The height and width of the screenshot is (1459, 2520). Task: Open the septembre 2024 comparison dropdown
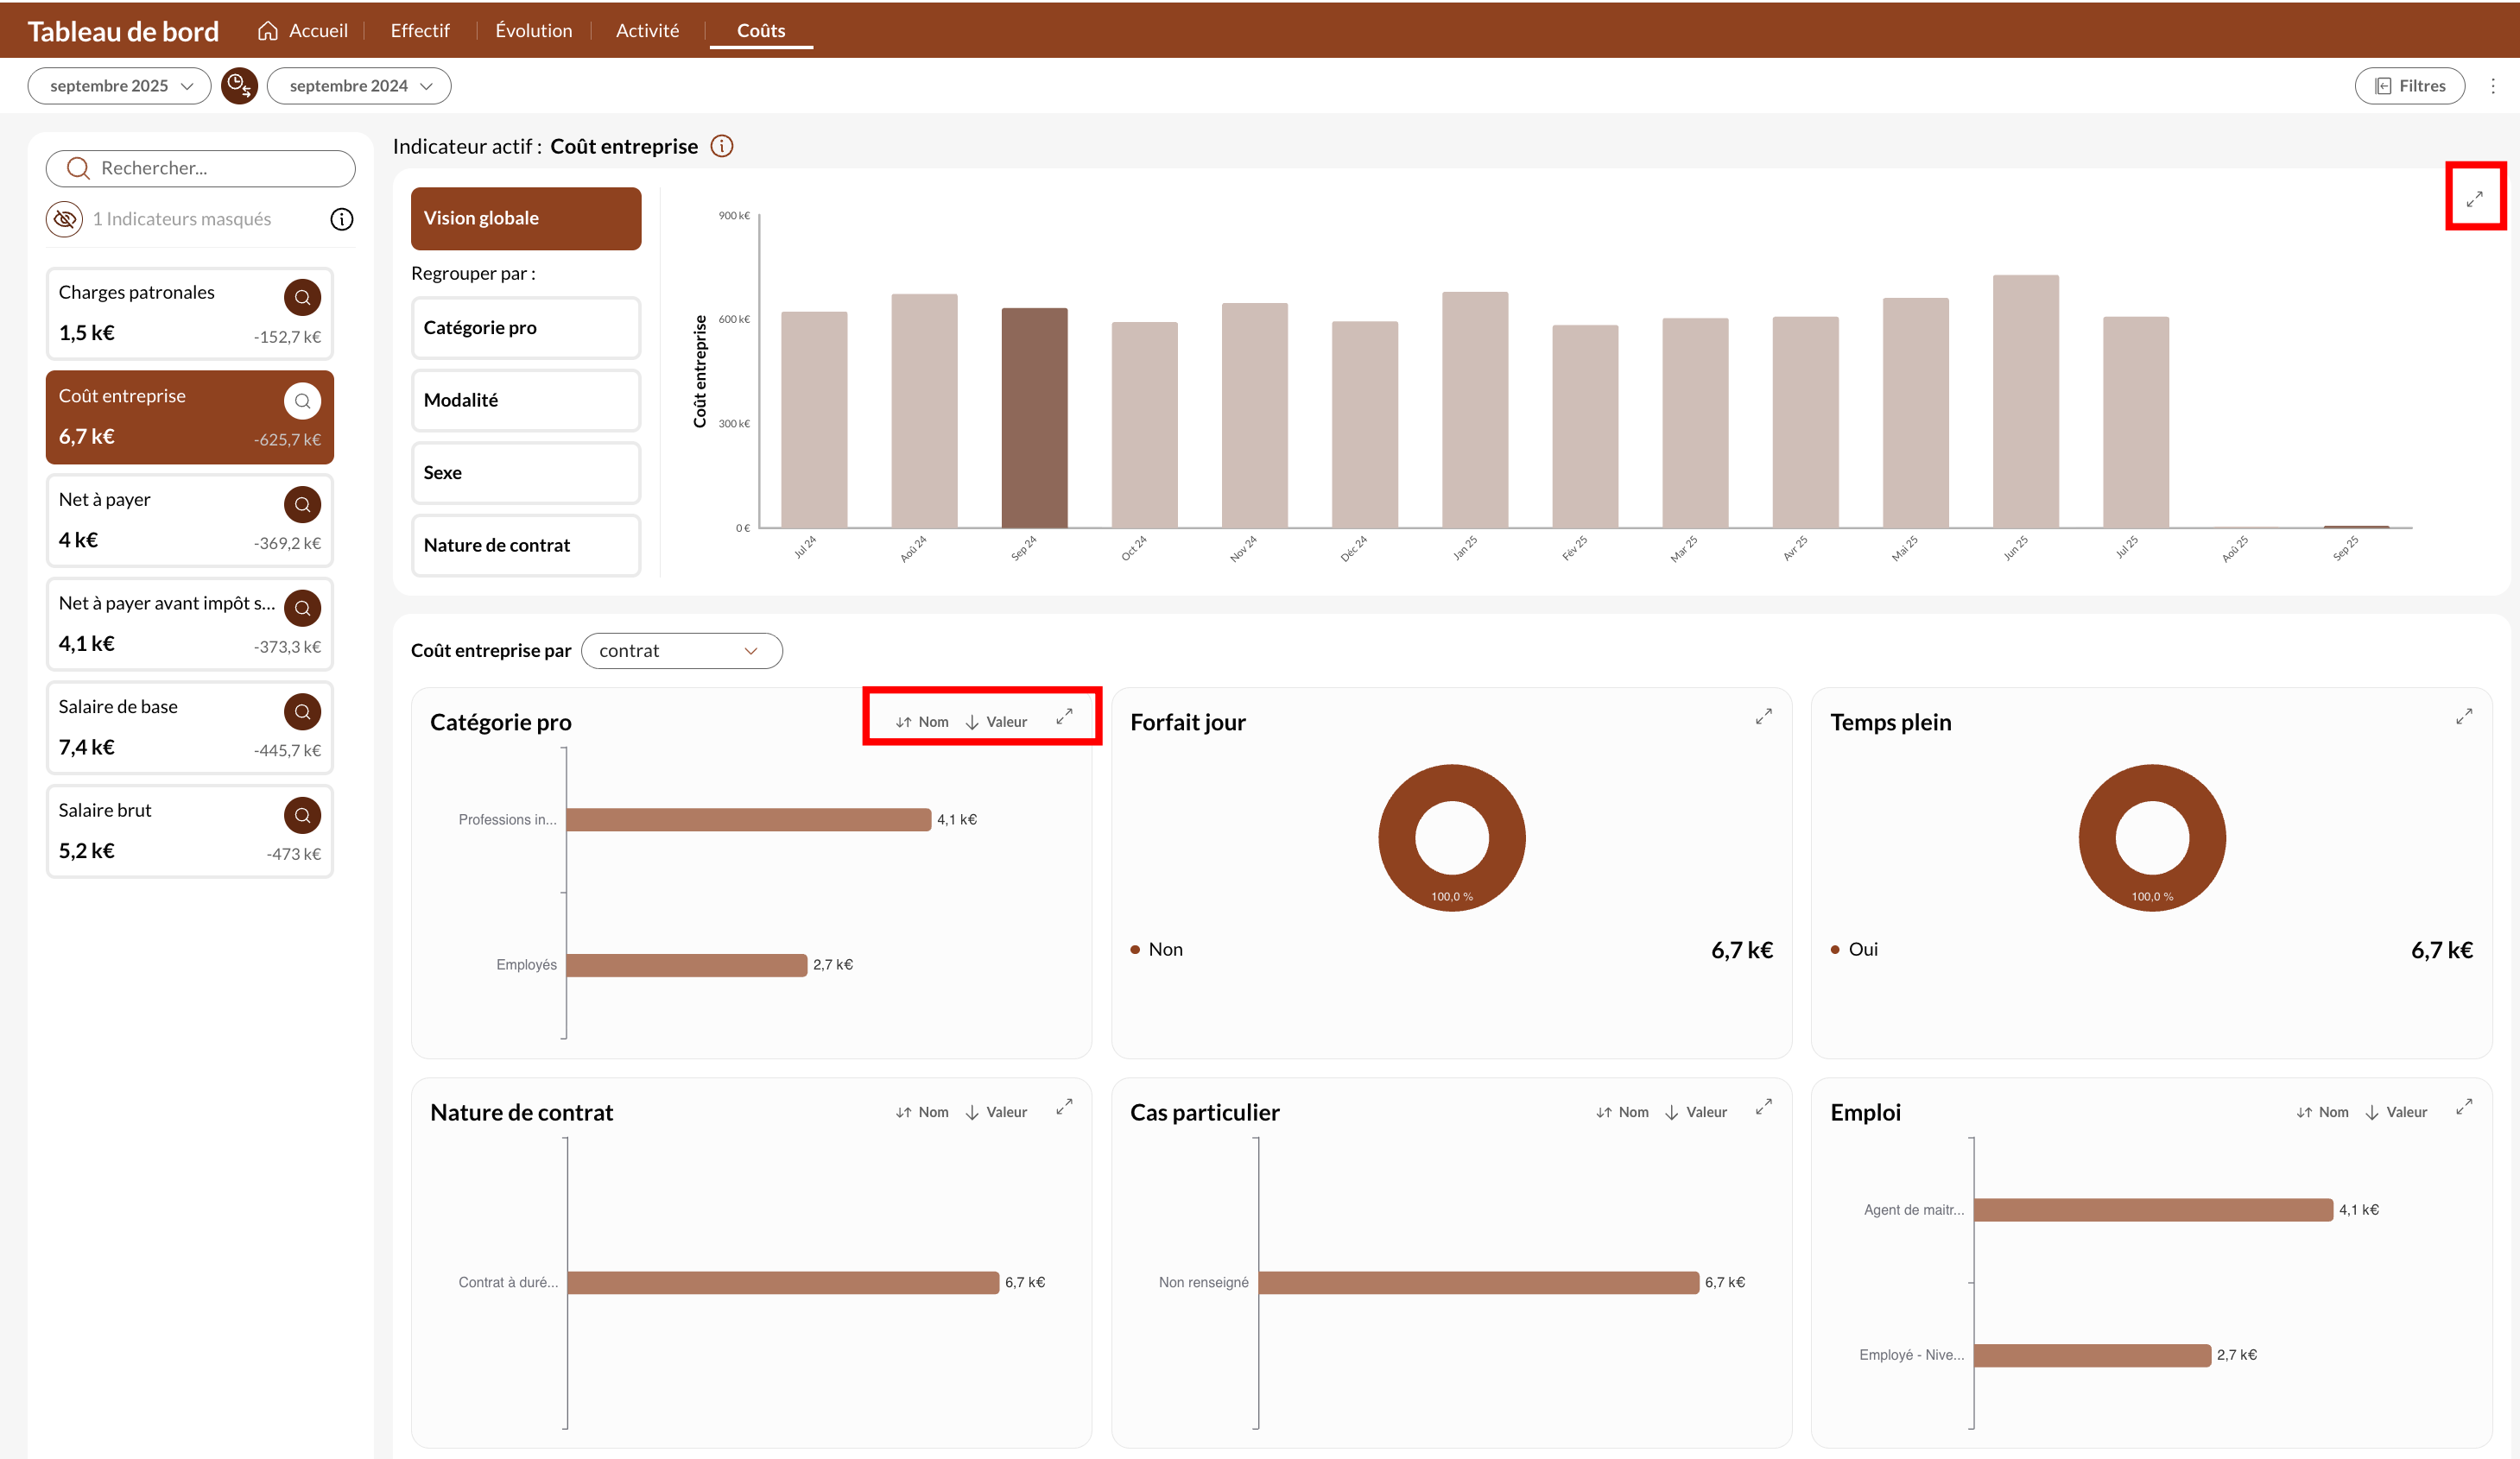coord(359,86)
